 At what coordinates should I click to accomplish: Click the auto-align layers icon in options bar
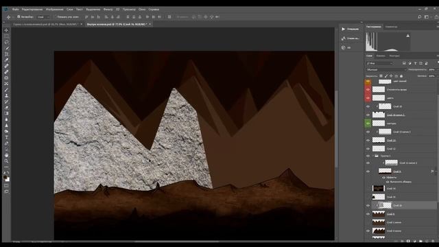(x=169, y=16)
